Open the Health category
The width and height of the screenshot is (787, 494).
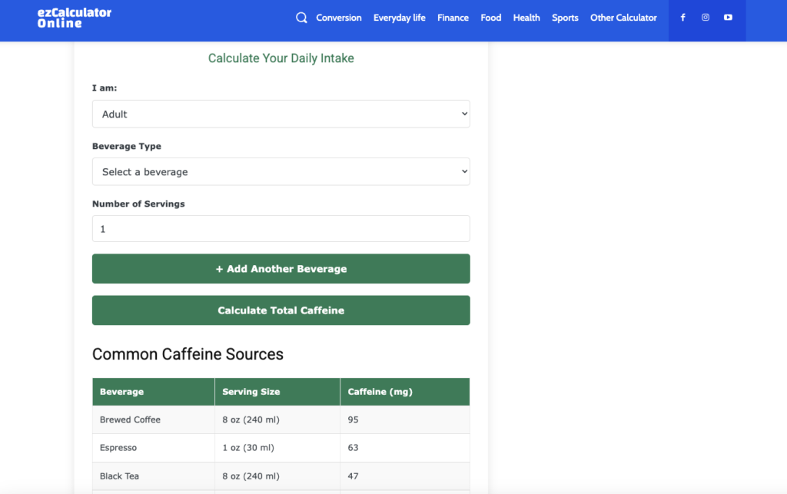click(x=526, y=18)
